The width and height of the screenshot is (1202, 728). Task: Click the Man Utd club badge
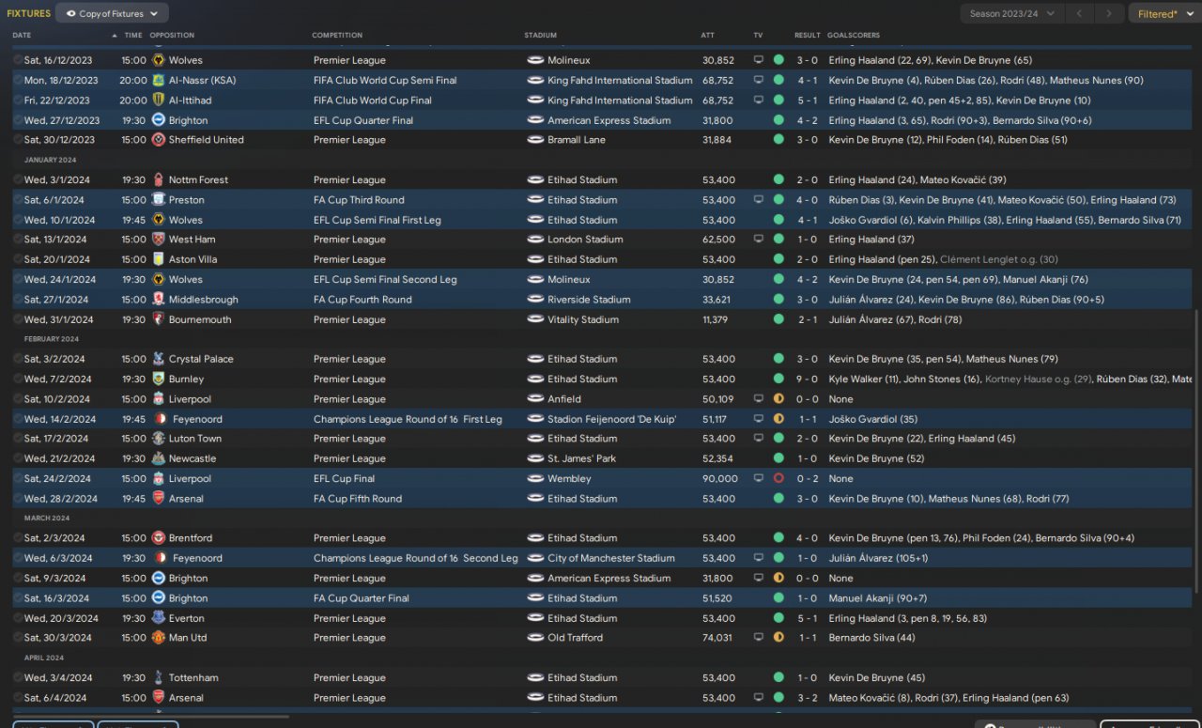click(159, 638)
